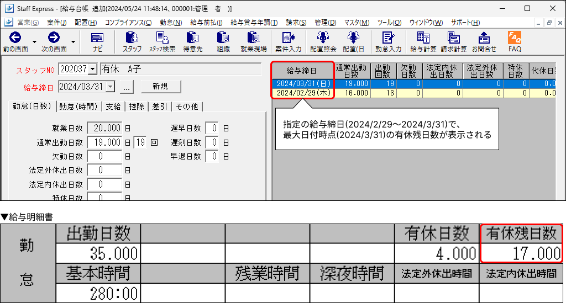Open the スタッフNO combo box dropdown

pyautogui.click(x=93, y=69)
